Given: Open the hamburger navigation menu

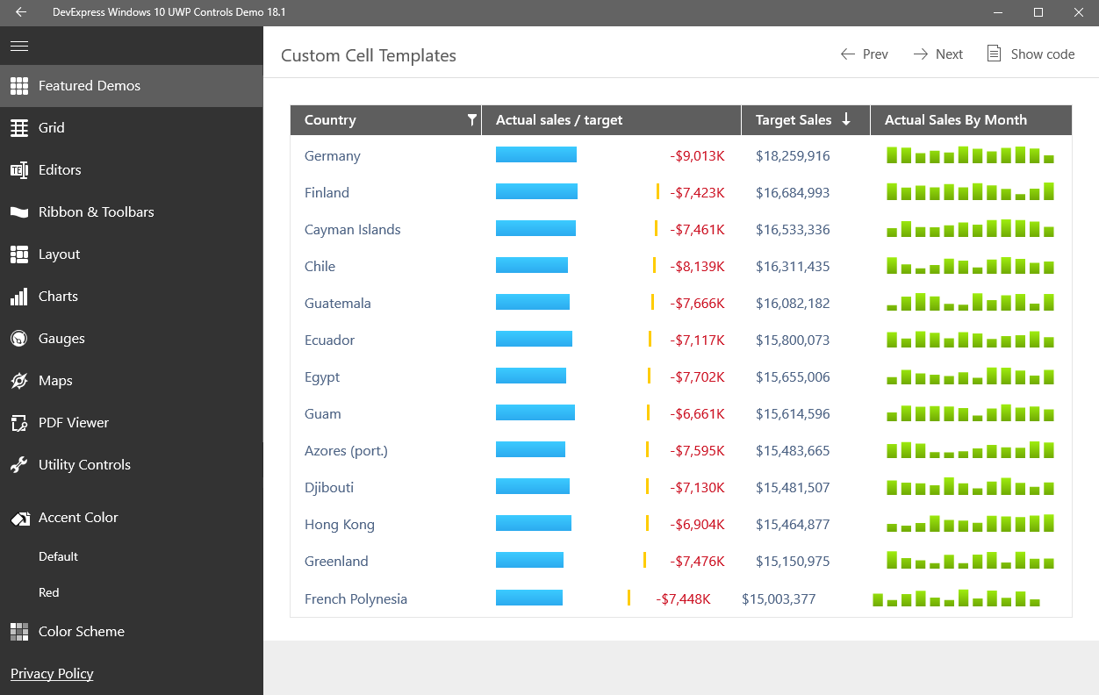Looking at the screenshot, I should pos(19,46).
